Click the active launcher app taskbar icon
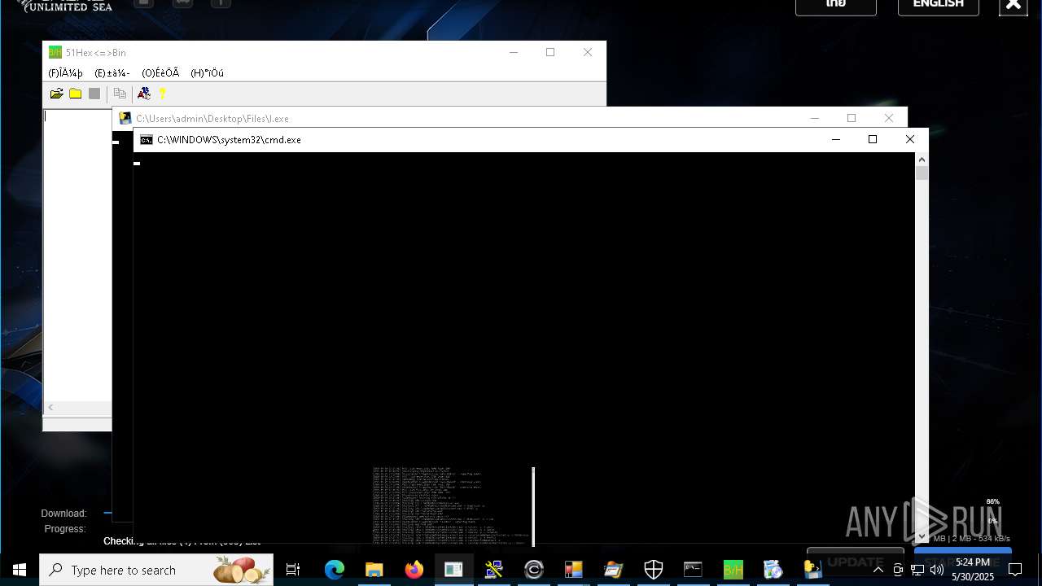 pyautogui.click(x=454, y=570)
